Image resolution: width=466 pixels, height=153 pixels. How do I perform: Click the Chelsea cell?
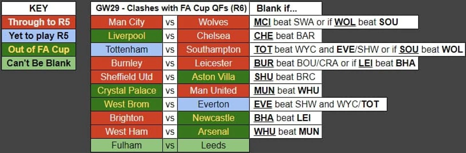tap(213, 36)
